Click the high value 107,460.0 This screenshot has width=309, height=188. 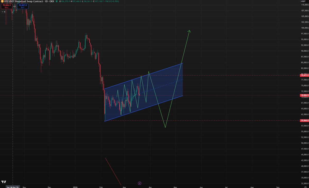76,1
